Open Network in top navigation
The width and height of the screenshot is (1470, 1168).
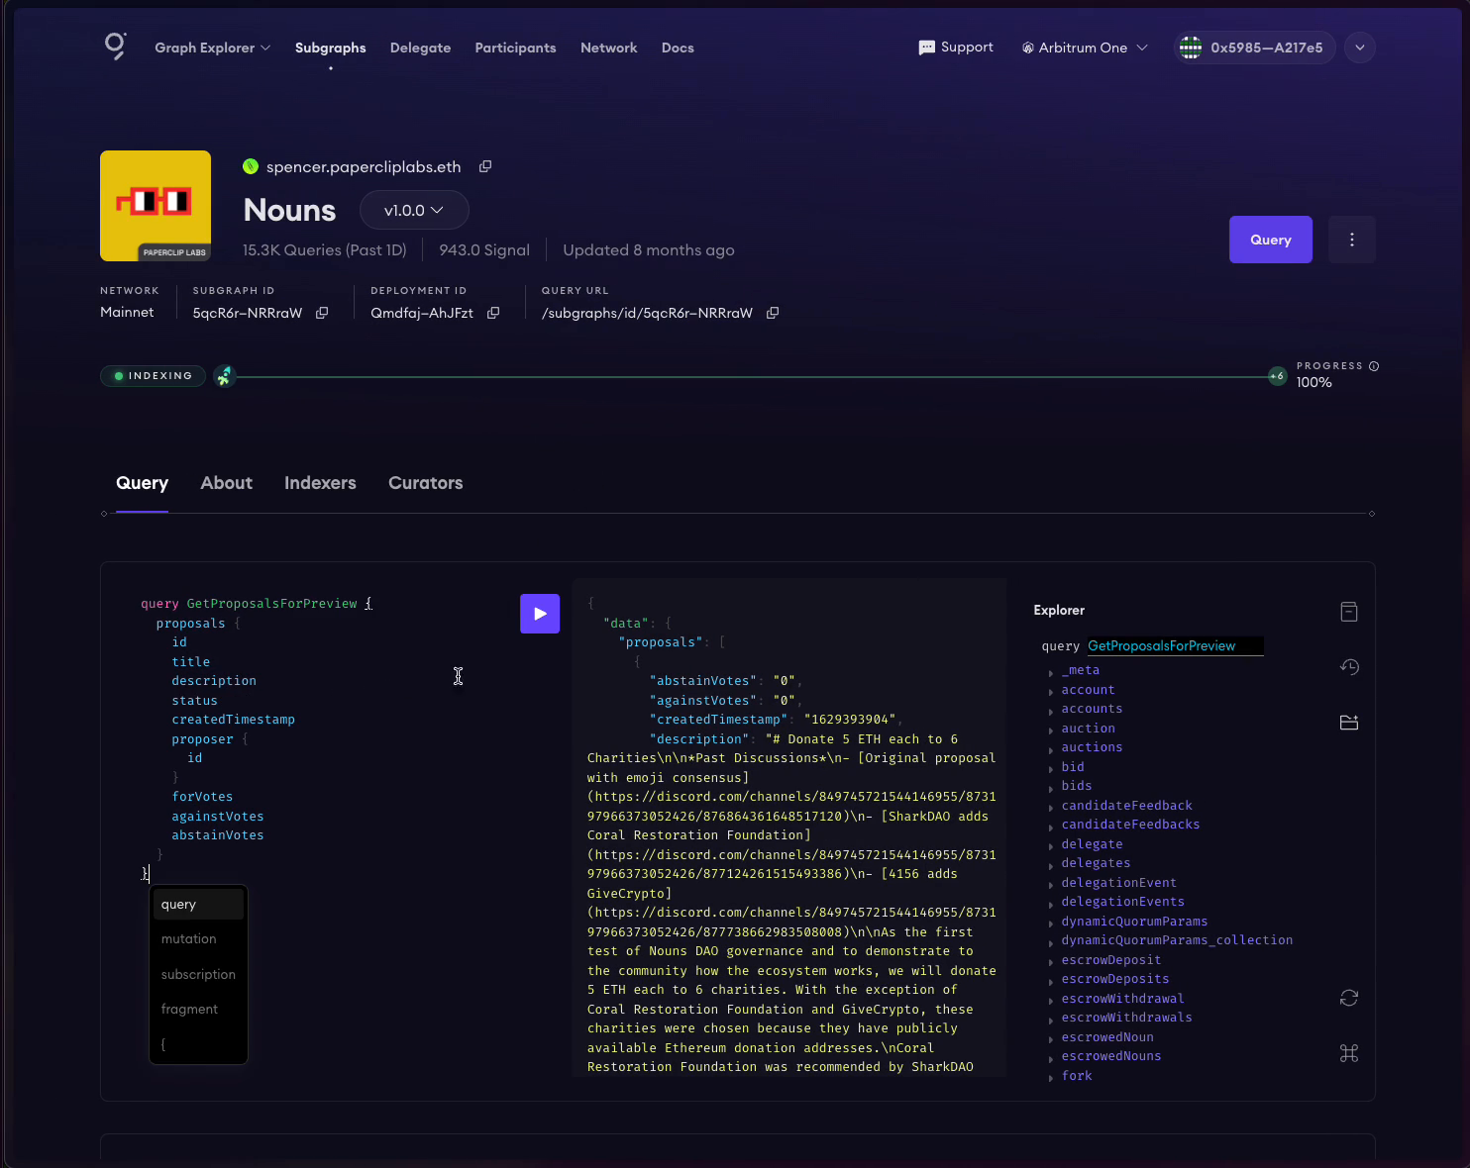pos(609,48)
